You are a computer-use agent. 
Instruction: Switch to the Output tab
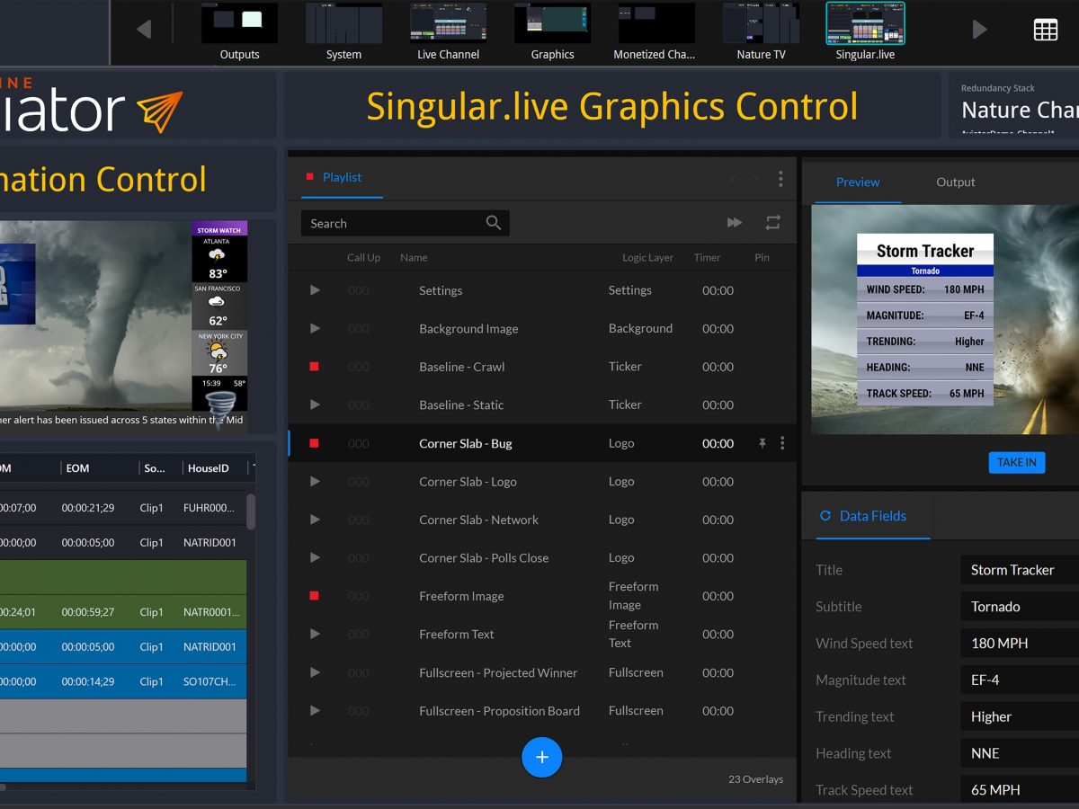955,182
